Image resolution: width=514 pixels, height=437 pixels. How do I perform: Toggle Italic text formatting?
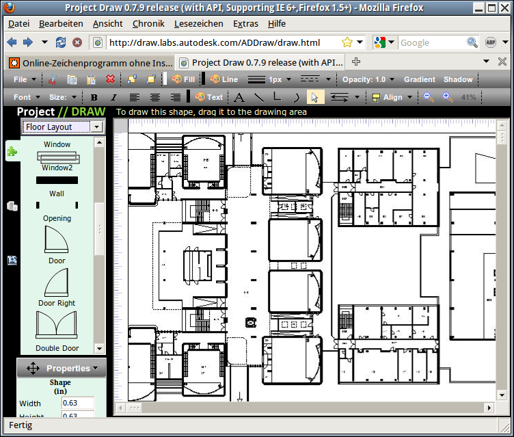click(x=113, y=97)
